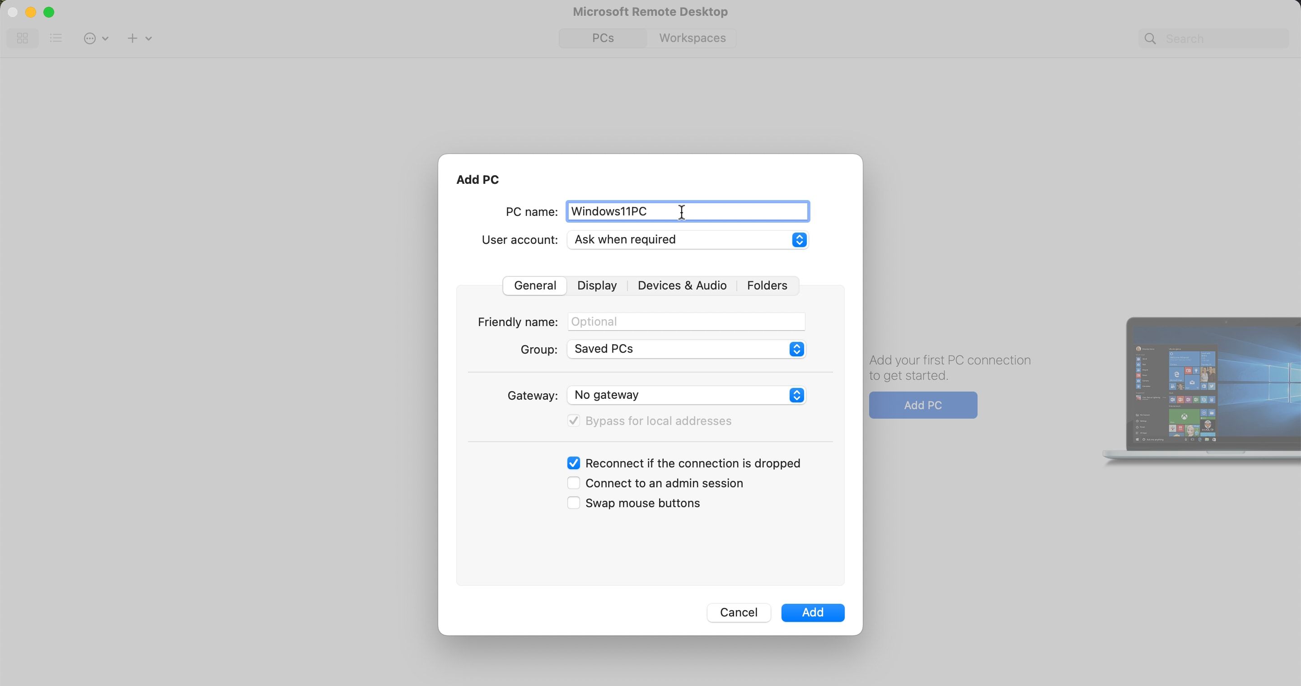Enable Connect to an admin session
Screen dimensions: 1301x686
point(573,483)
